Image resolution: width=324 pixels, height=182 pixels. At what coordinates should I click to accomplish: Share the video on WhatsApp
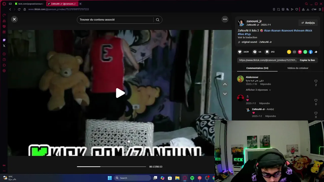click(305, 52)
